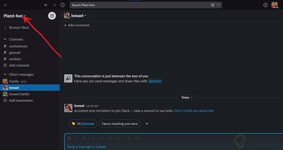Dismiss the suggested replies with X
This screenshot has width=283, height=150.
point(147,123)
